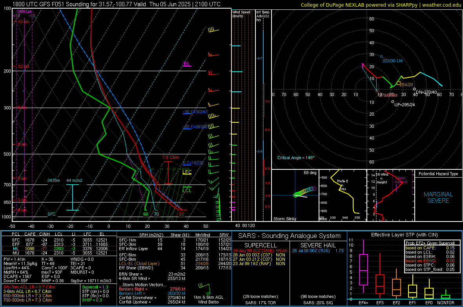Click the 44 m2s2 helicity label
Screen dimensions: 463x307
(75, 180)
